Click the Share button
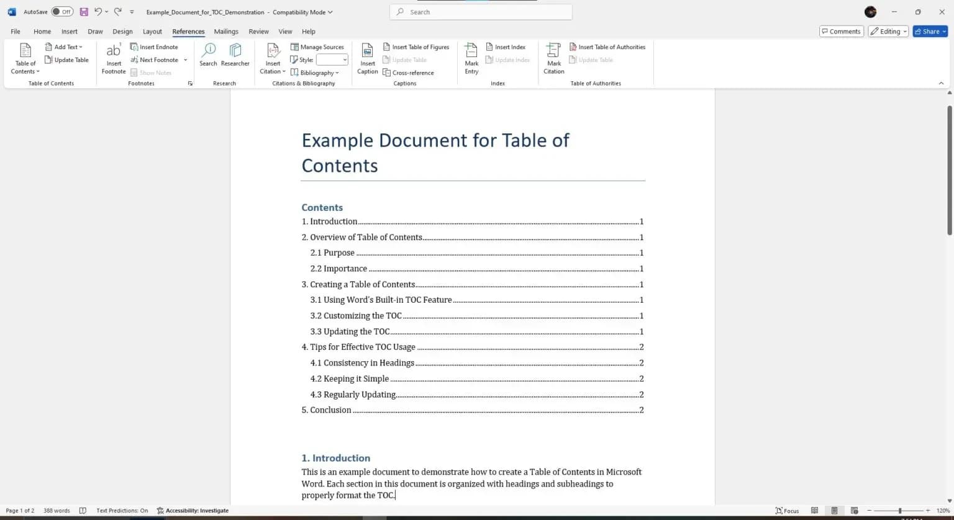Viewport: 954px width, 520px height. 930,32
